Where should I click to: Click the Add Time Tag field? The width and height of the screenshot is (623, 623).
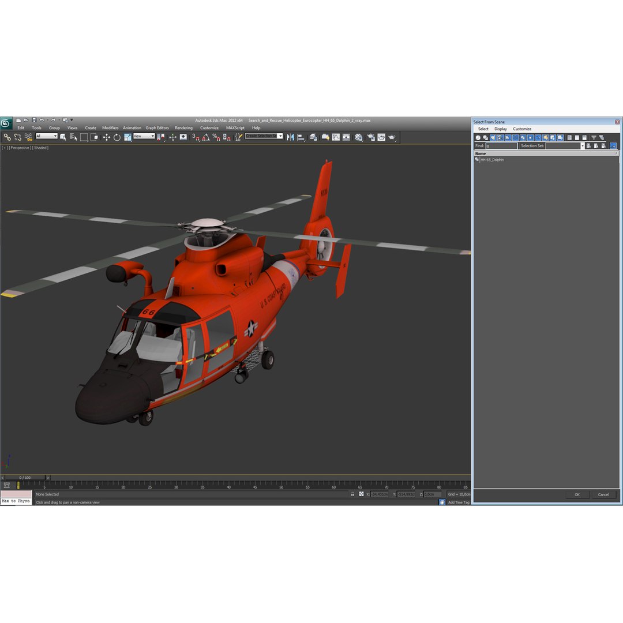[459, 502]
